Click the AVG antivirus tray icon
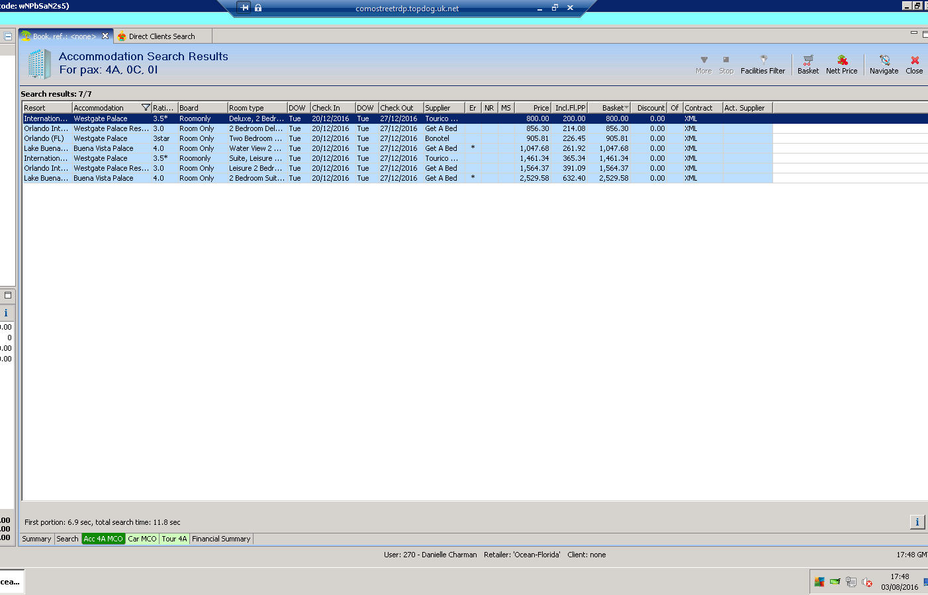928x595 pixels. (819, 582)
